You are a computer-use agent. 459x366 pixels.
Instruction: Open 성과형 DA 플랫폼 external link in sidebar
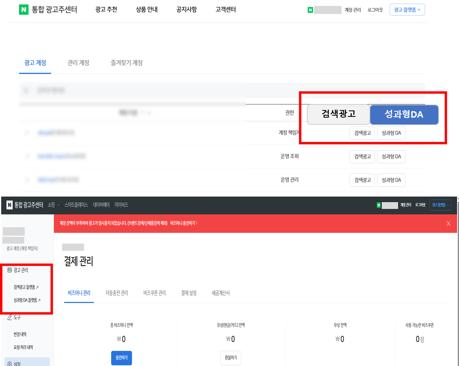[x=27, y=300]
